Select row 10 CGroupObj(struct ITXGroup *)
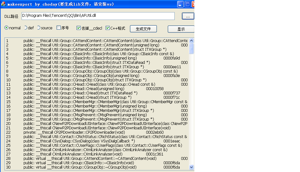This screenshot has width=300, height=172. (x=97, y=80)
